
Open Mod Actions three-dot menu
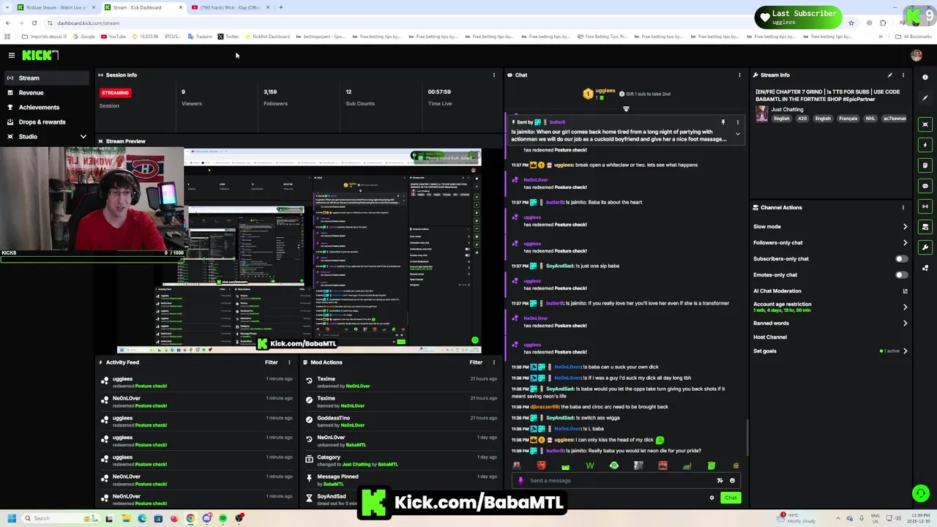(x=493, y=362)
